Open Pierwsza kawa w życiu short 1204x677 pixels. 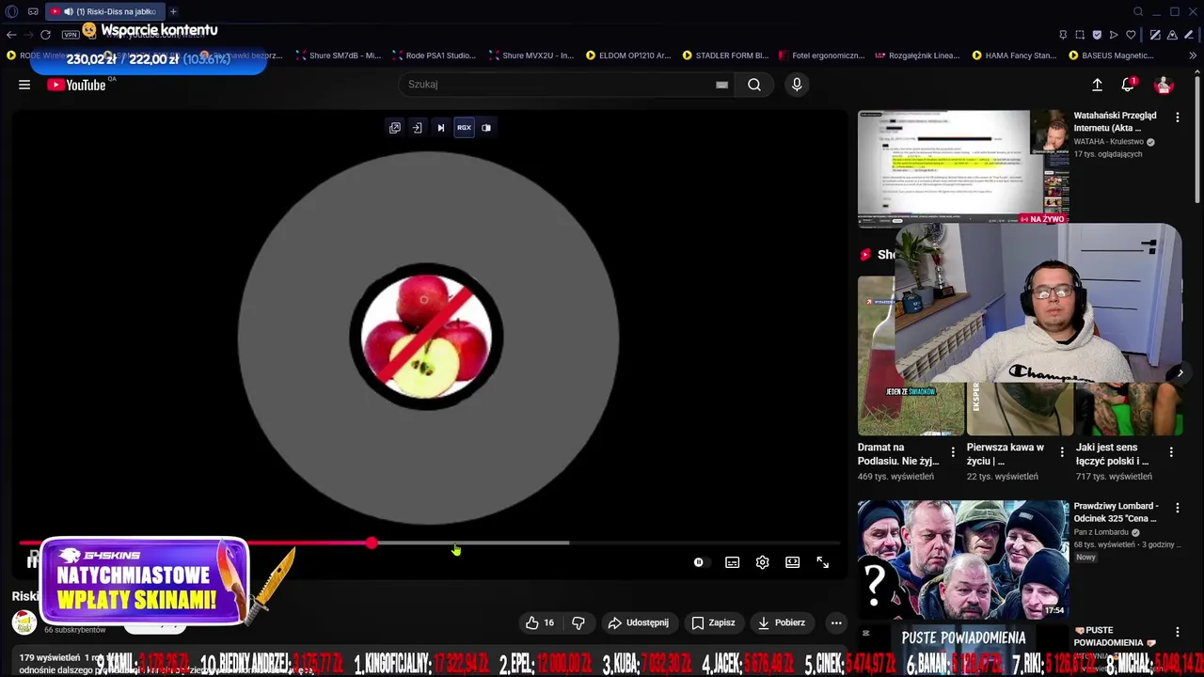pos(1021,409)
